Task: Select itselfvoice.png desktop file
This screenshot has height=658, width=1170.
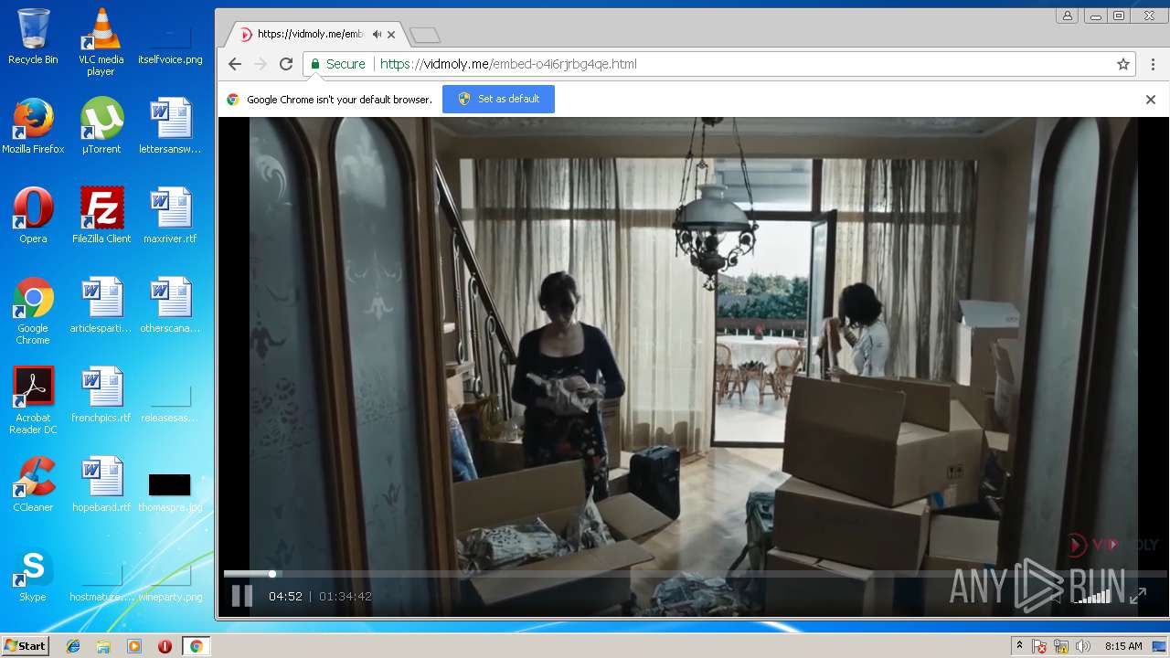Action: [x=170, y=42]
